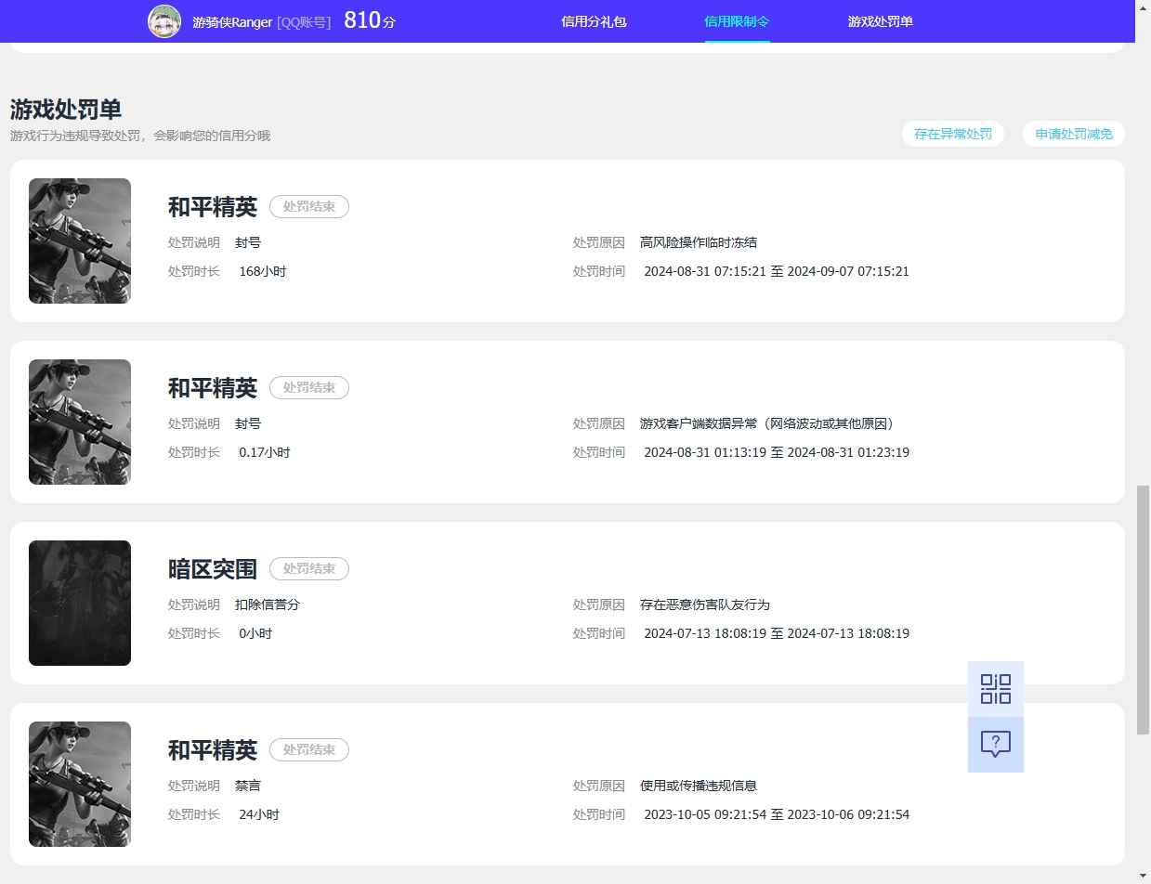
Task: Click the duration 24小时
Action: coord(259,814)
